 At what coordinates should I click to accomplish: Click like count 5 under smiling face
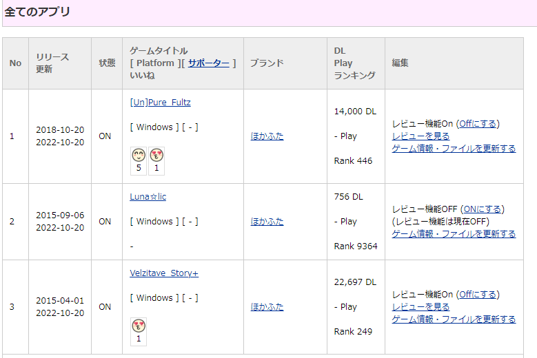139,168
